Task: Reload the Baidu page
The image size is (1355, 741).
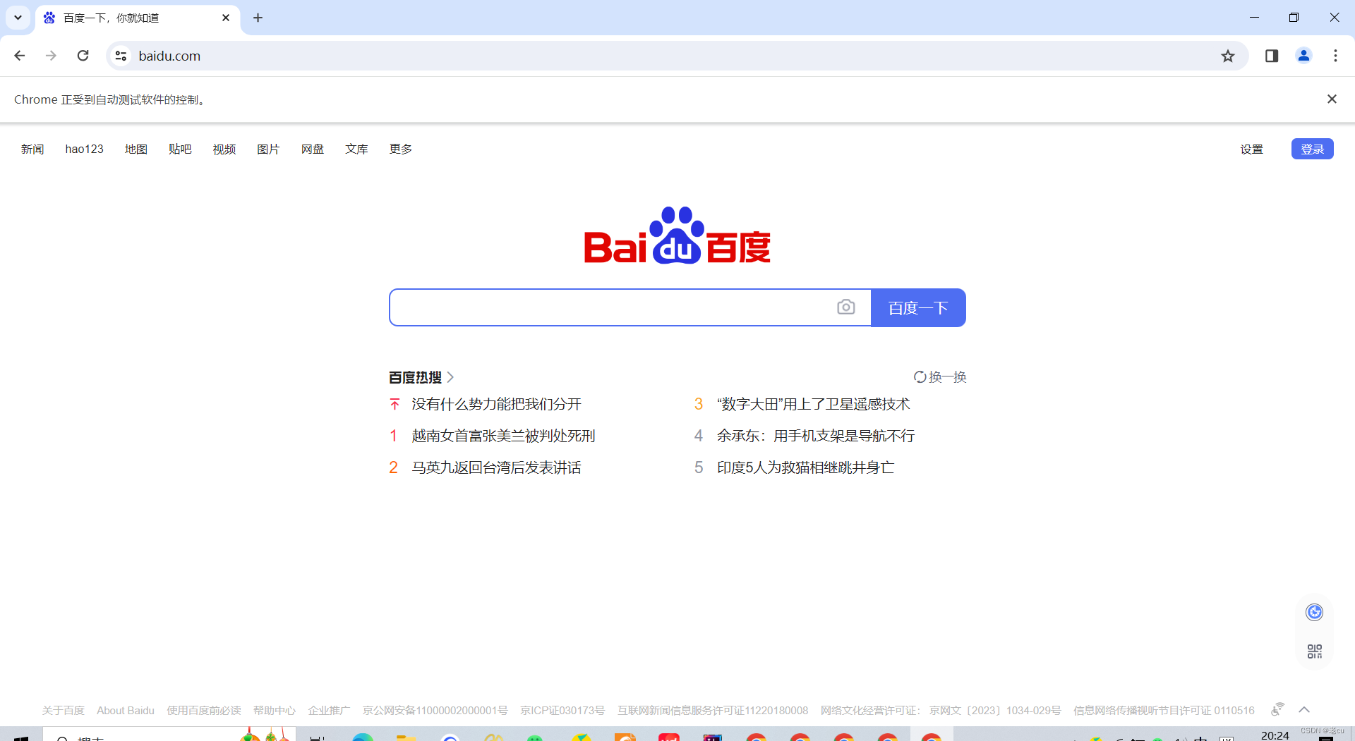Action: [x=83, y=56]
